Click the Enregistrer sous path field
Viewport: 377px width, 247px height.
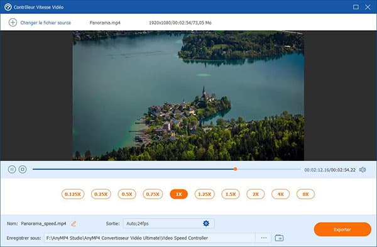[x=150, y=238]
